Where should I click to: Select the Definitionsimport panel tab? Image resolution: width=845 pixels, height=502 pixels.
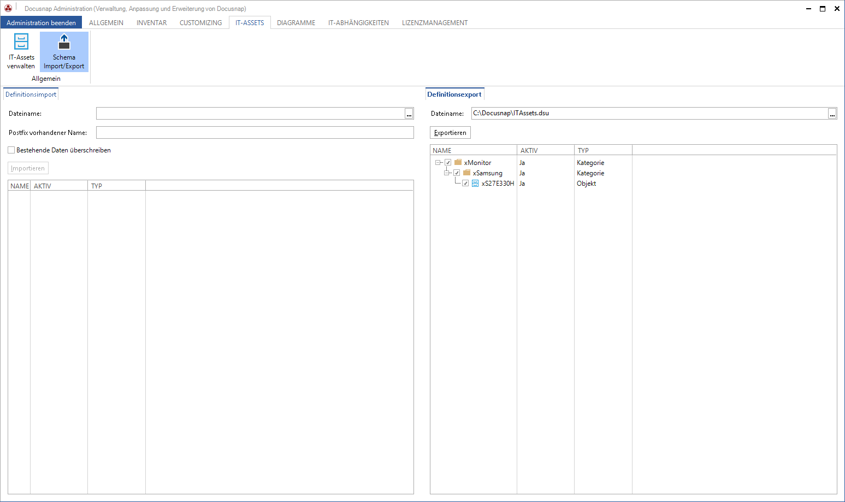click(x=31, y=95)
